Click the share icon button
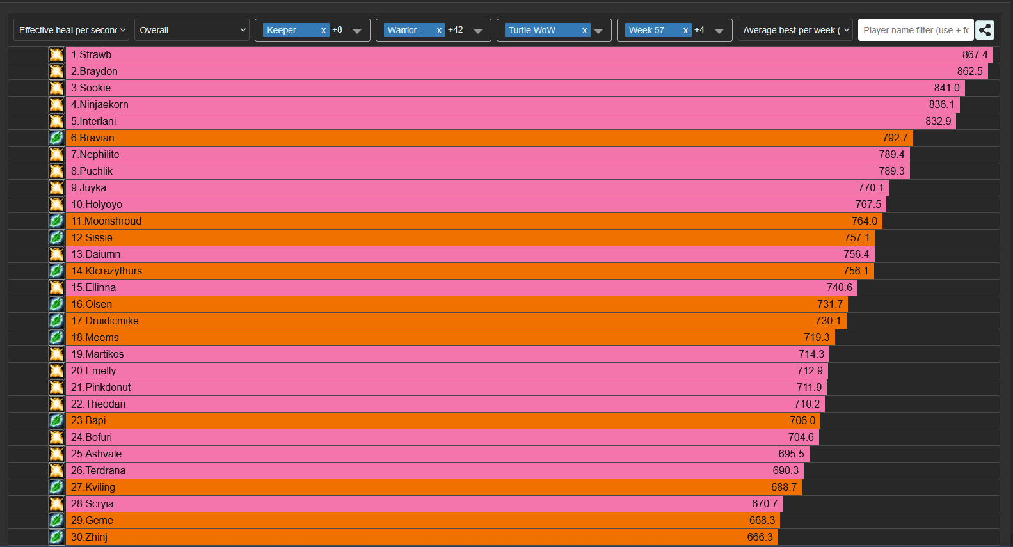This screenshot has height=547, width=1013. point(985,30)
